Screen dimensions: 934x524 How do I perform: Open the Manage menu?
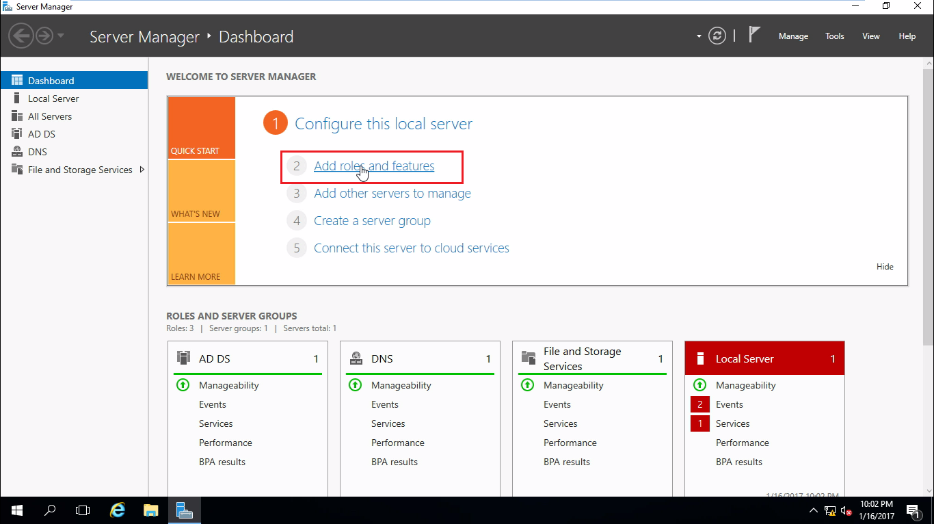pyautogui.click(x=793, y=36)
